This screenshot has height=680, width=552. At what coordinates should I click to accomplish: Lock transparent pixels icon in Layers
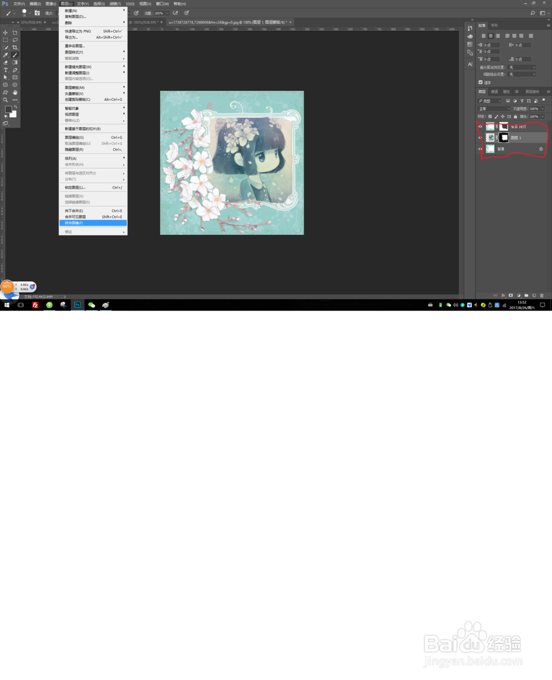tap(490, 117)
